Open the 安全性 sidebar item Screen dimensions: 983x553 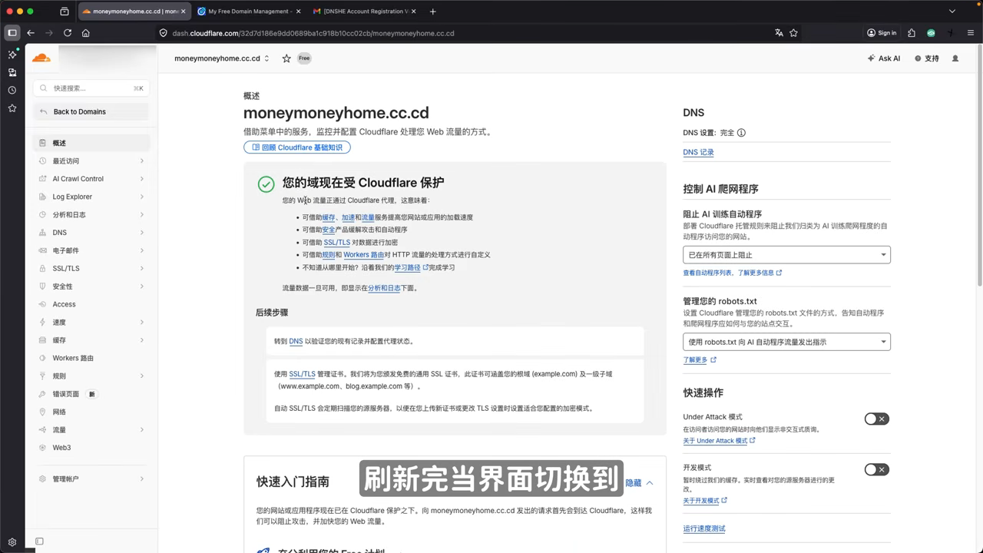coord(91,286)
